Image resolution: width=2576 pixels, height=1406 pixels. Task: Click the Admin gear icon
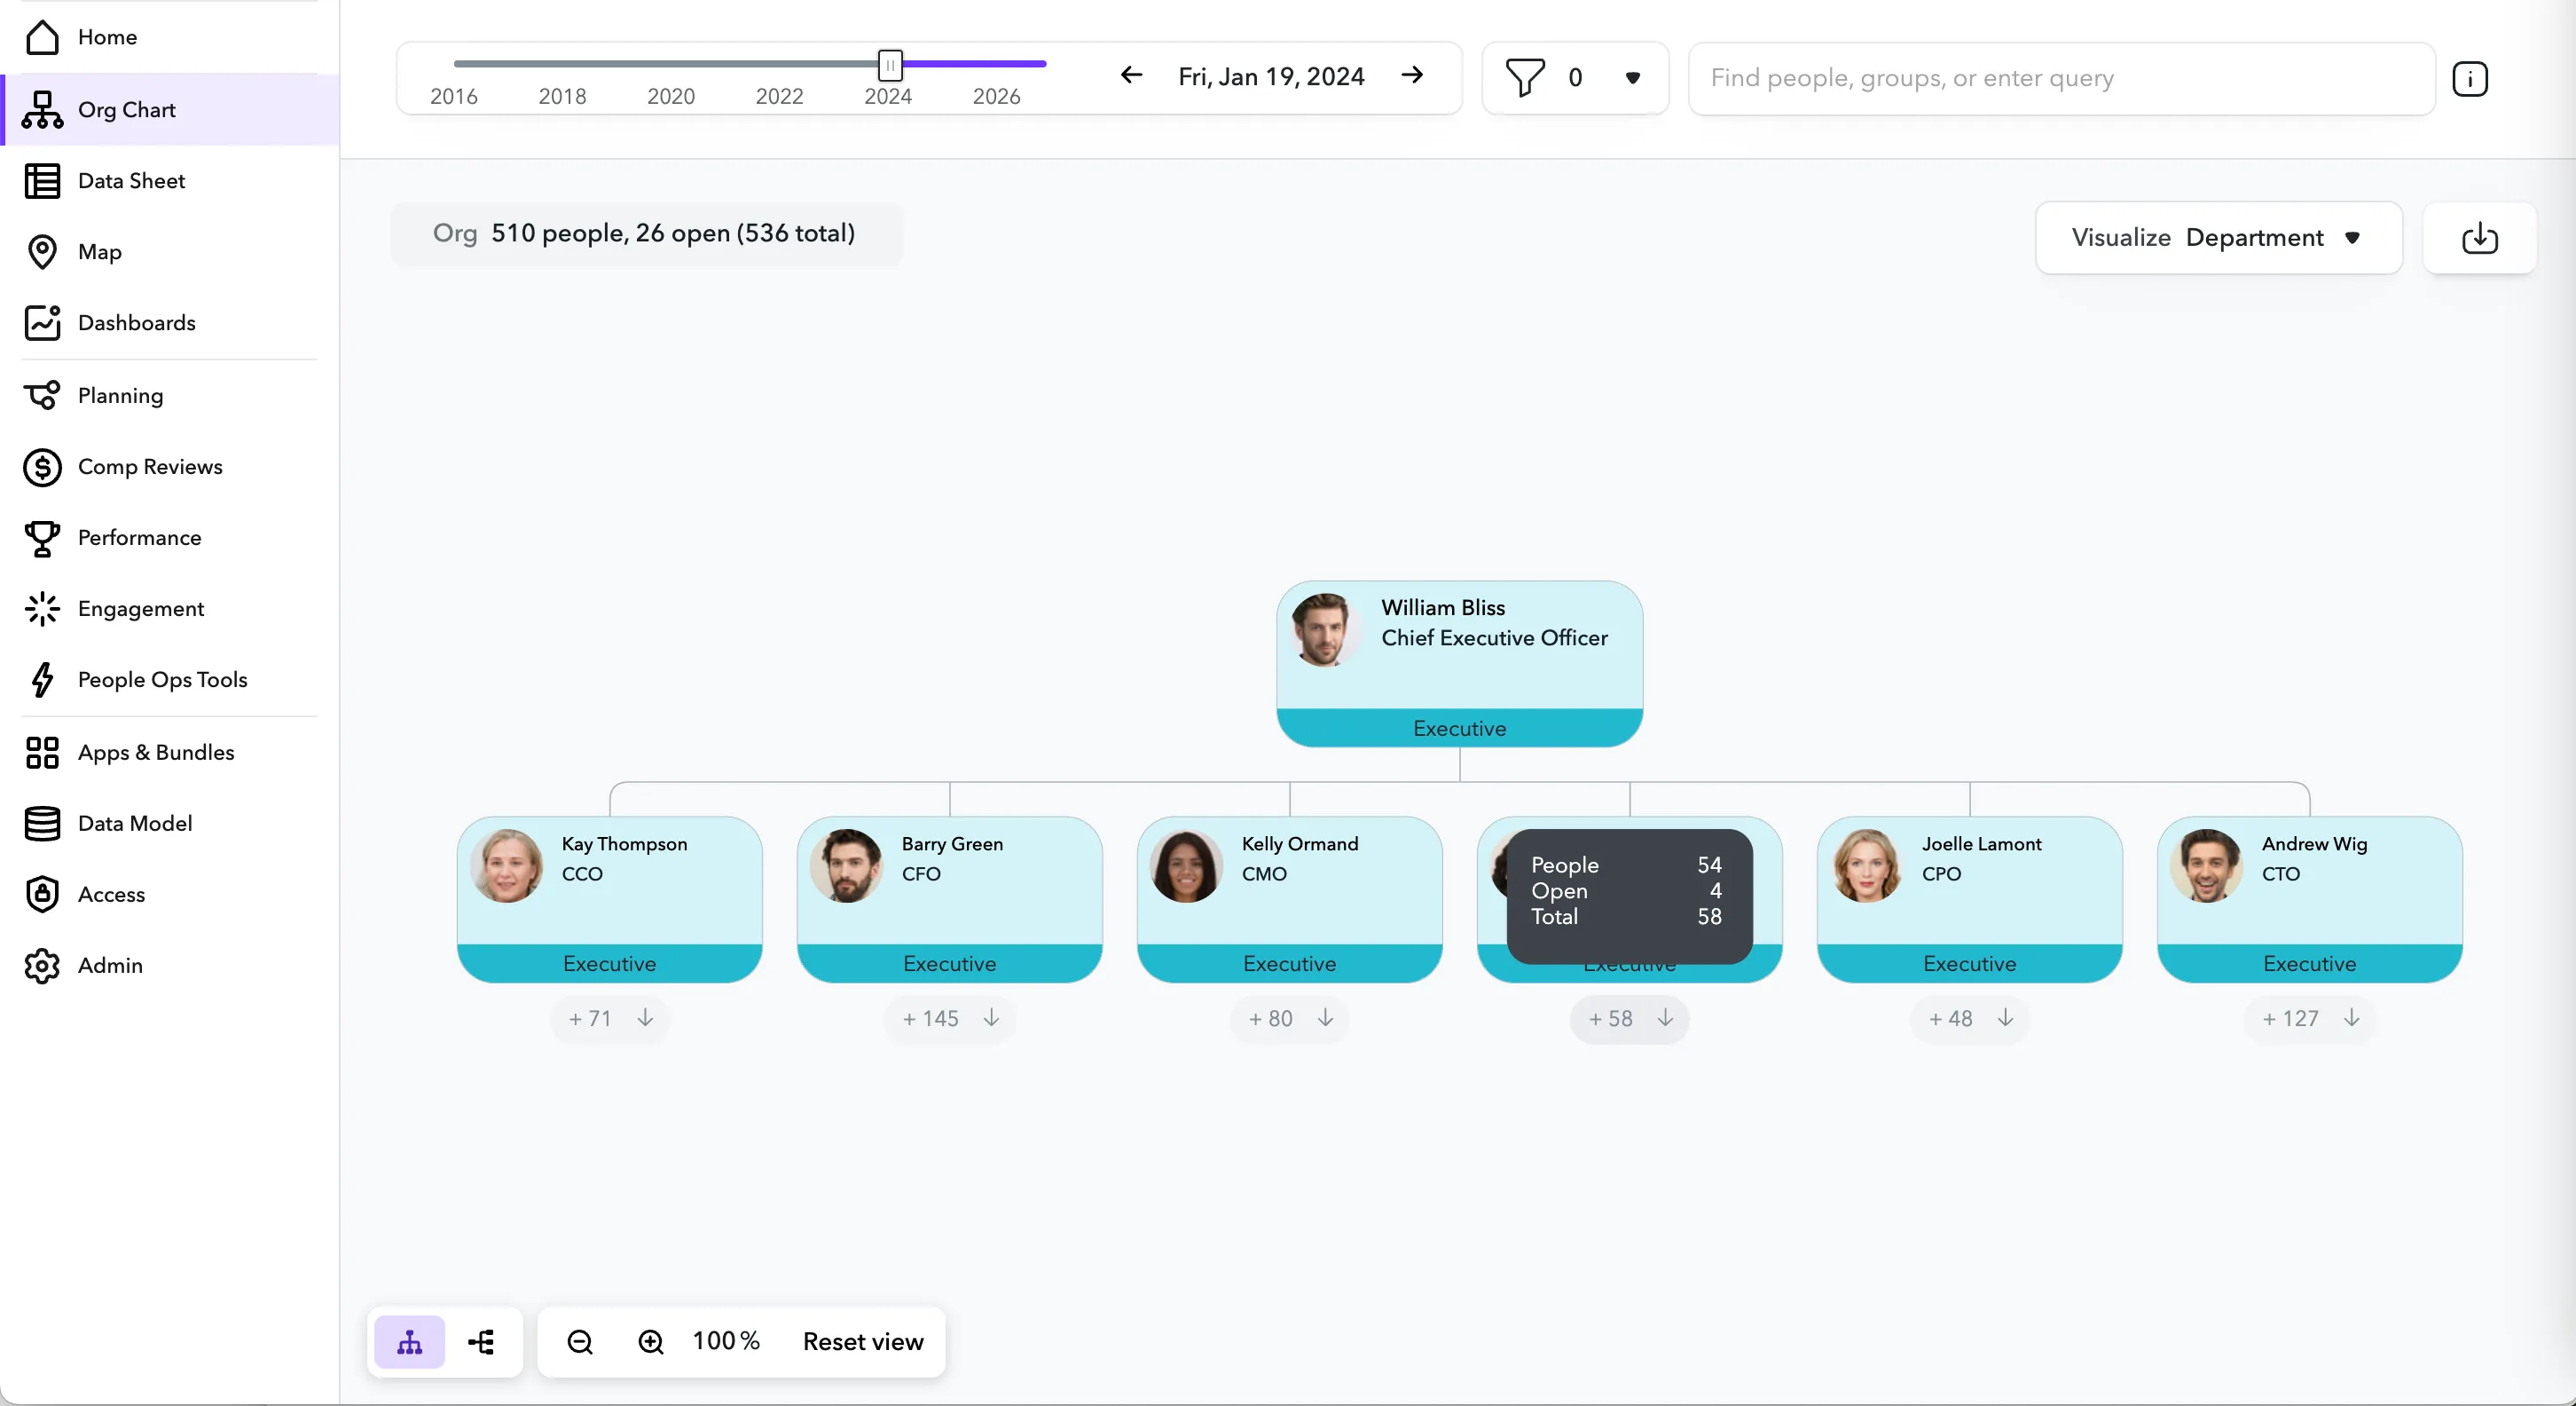coord(42,966)
